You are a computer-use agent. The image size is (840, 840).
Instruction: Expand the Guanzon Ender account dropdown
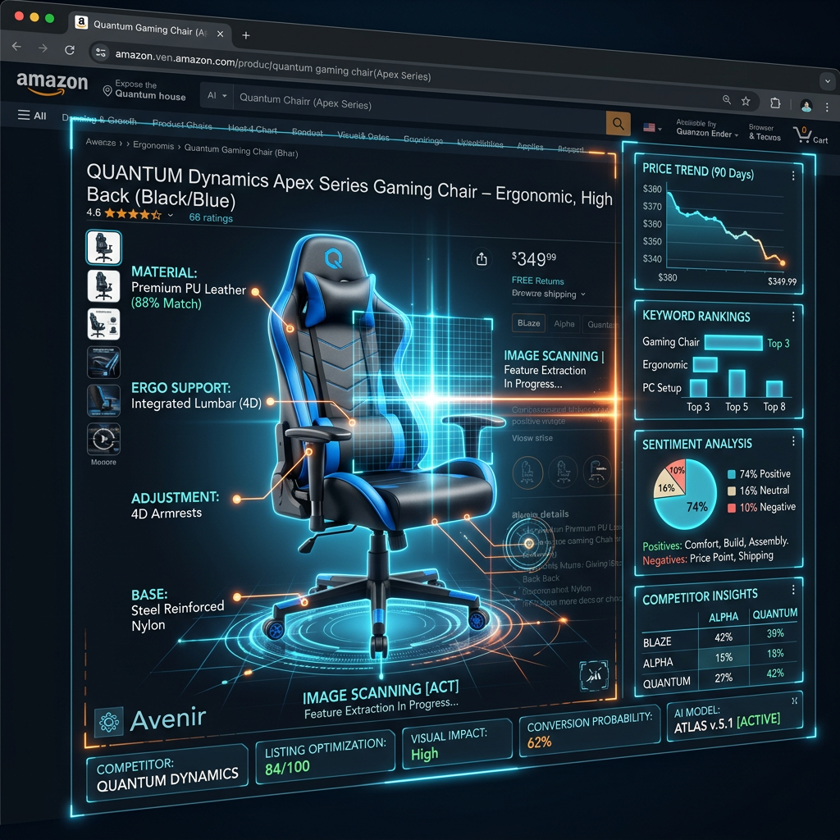pyautogui.click(x=707, y=133)
